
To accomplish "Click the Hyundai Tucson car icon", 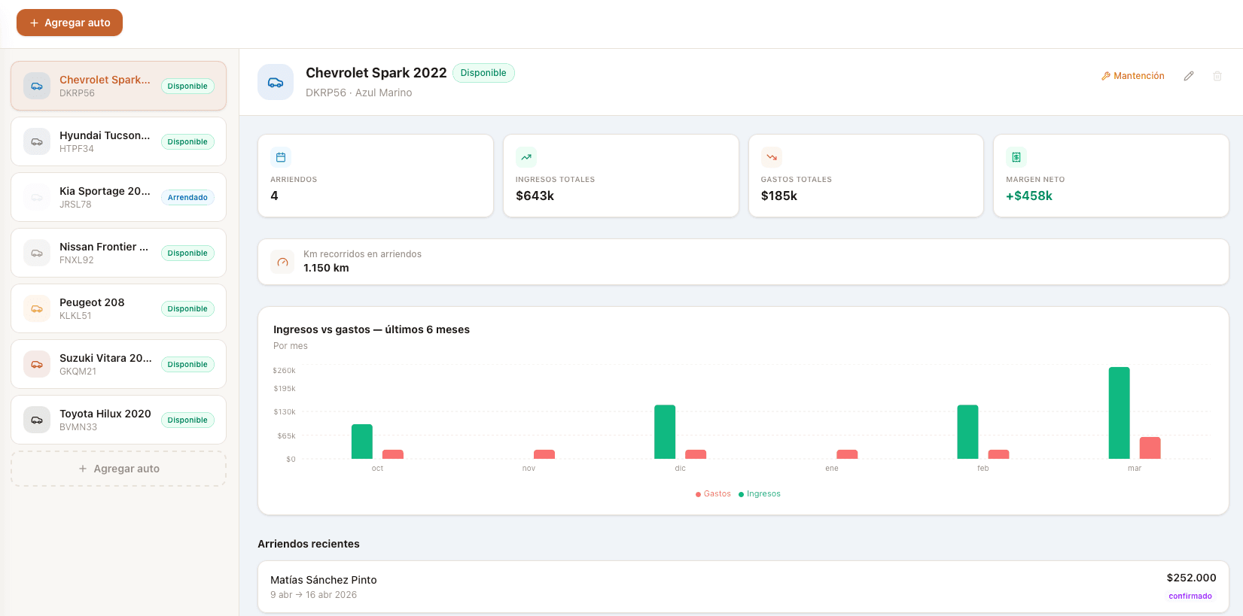I will tap(37, 141).
